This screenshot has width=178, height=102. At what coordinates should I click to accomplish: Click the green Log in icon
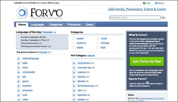point(144,3)
